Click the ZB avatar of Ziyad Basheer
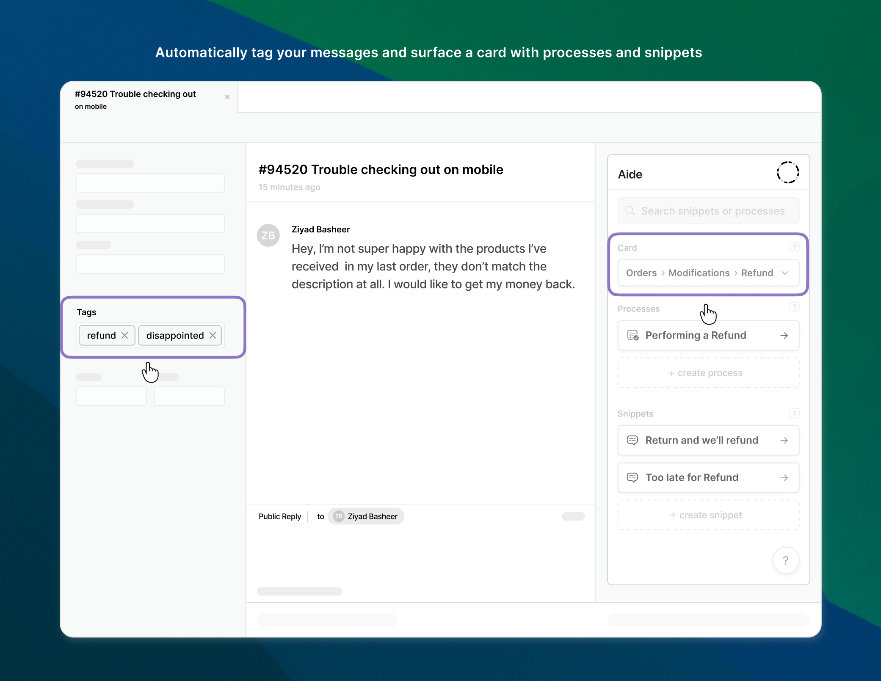 pos(268,235)
